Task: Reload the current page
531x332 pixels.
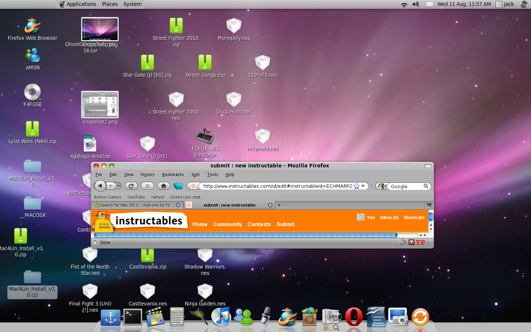Action: (131, 186)
